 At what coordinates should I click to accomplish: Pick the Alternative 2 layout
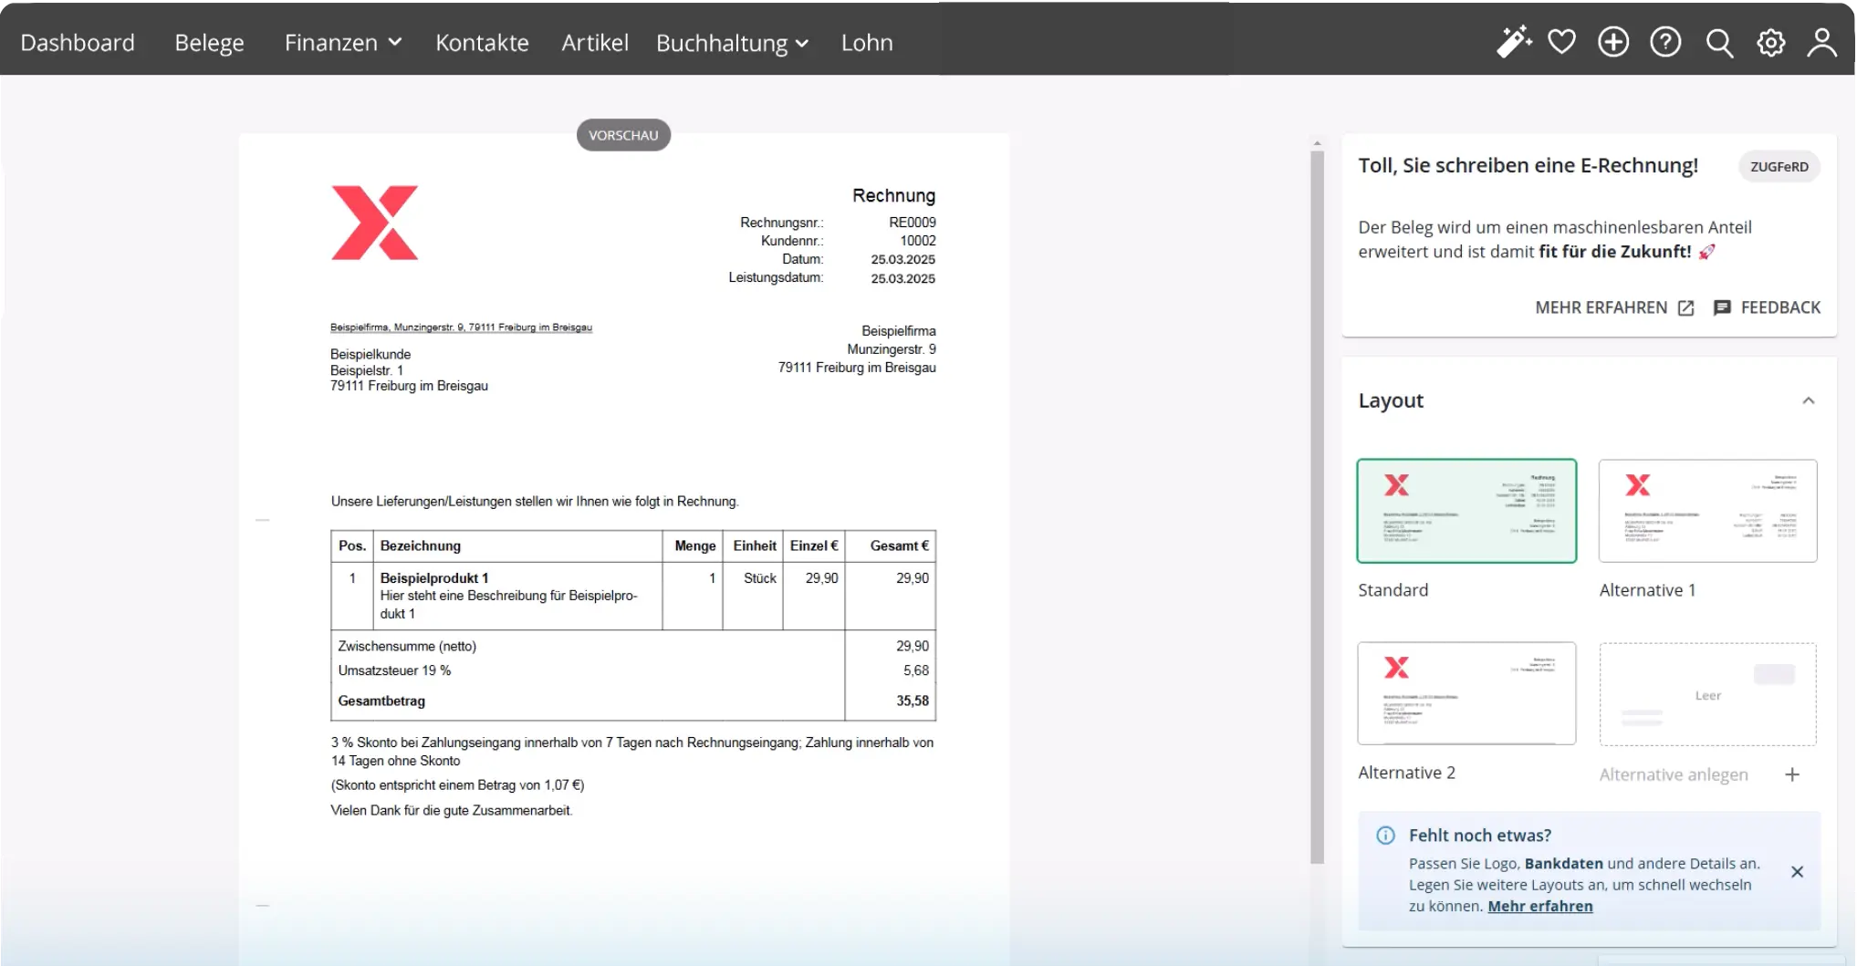click(1466, 693)
